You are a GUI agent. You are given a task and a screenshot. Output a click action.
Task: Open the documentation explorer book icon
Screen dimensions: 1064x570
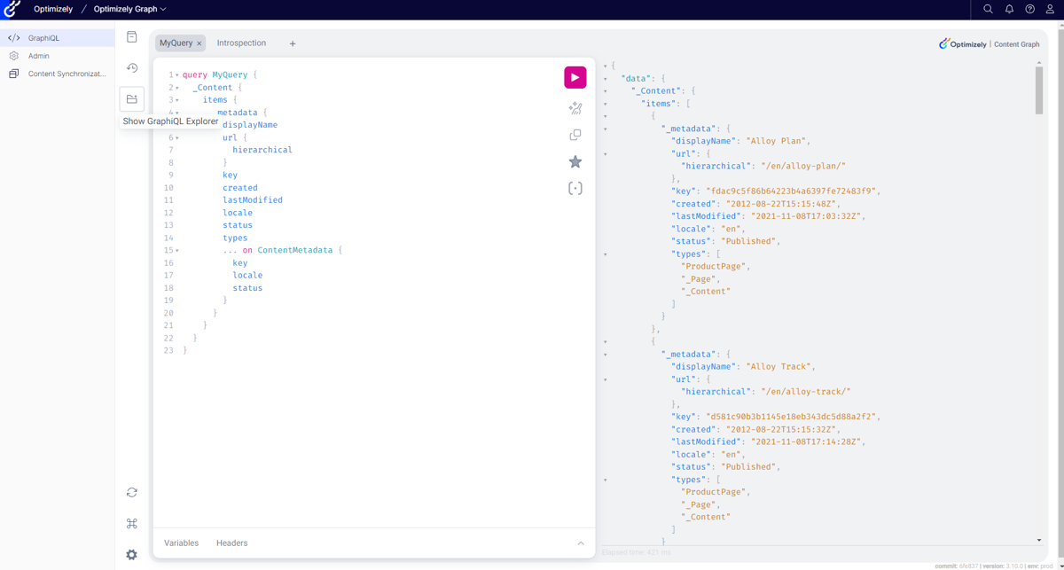pos(131,35)
